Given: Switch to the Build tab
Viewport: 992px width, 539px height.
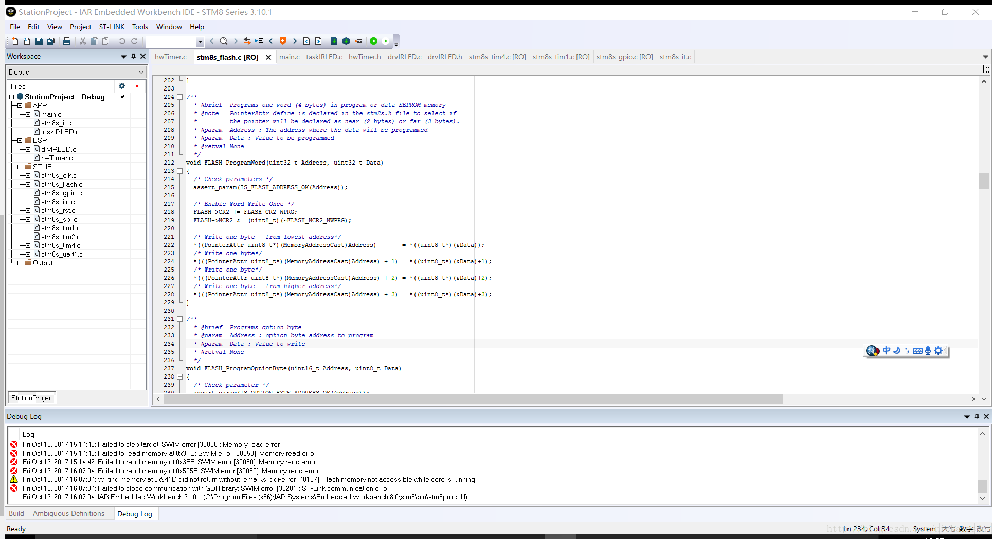Looking at the screenshot, I should pyautogui.click(x=16, y=513).
